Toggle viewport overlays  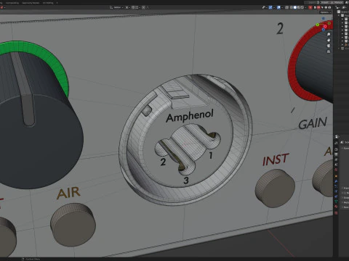pos(278,7)
